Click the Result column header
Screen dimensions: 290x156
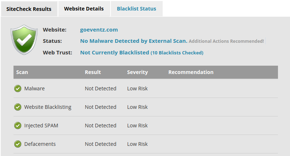93,72
